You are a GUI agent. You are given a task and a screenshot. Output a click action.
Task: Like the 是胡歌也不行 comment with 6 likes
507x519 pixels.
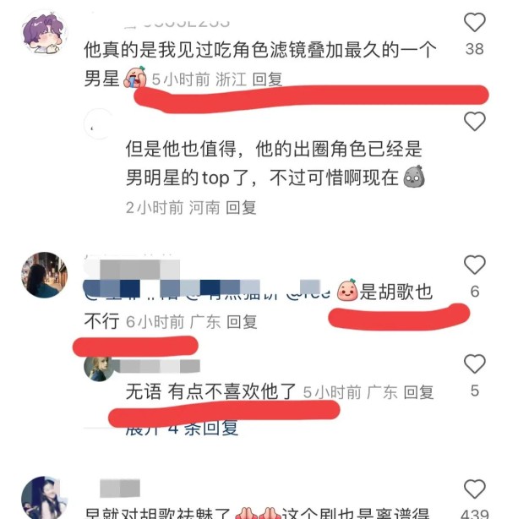475,265
